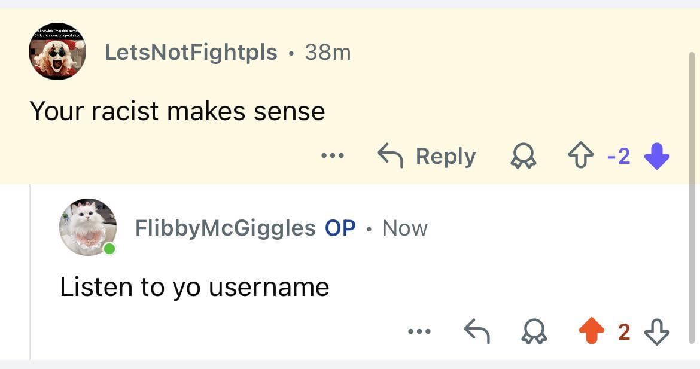Open the LetsNotFightpls username link

191,53
